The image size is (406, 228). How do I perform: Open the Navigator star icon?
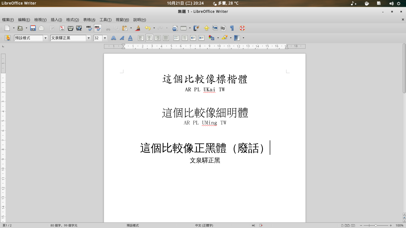click(x=207, y=28)
